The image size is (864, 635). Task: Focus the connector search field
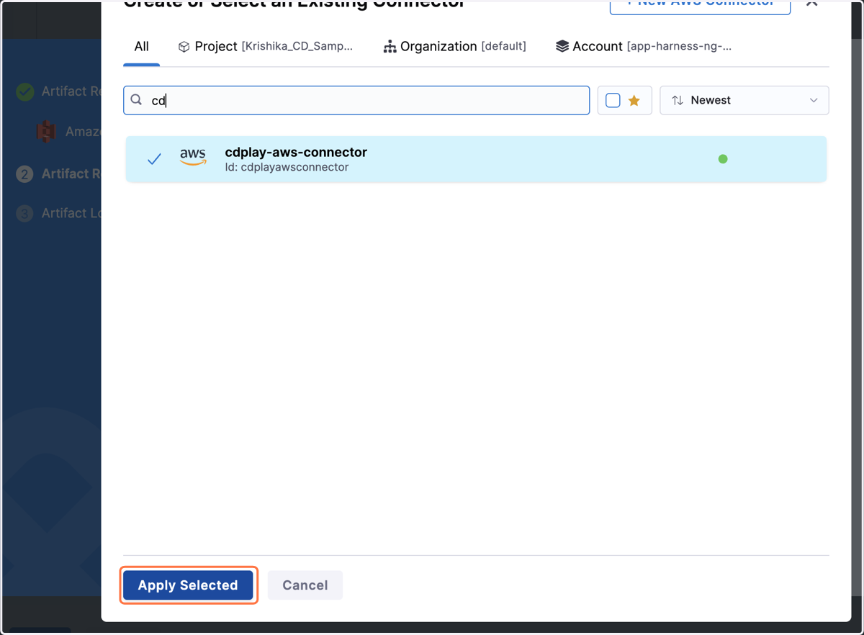click(x=356, y=100)
